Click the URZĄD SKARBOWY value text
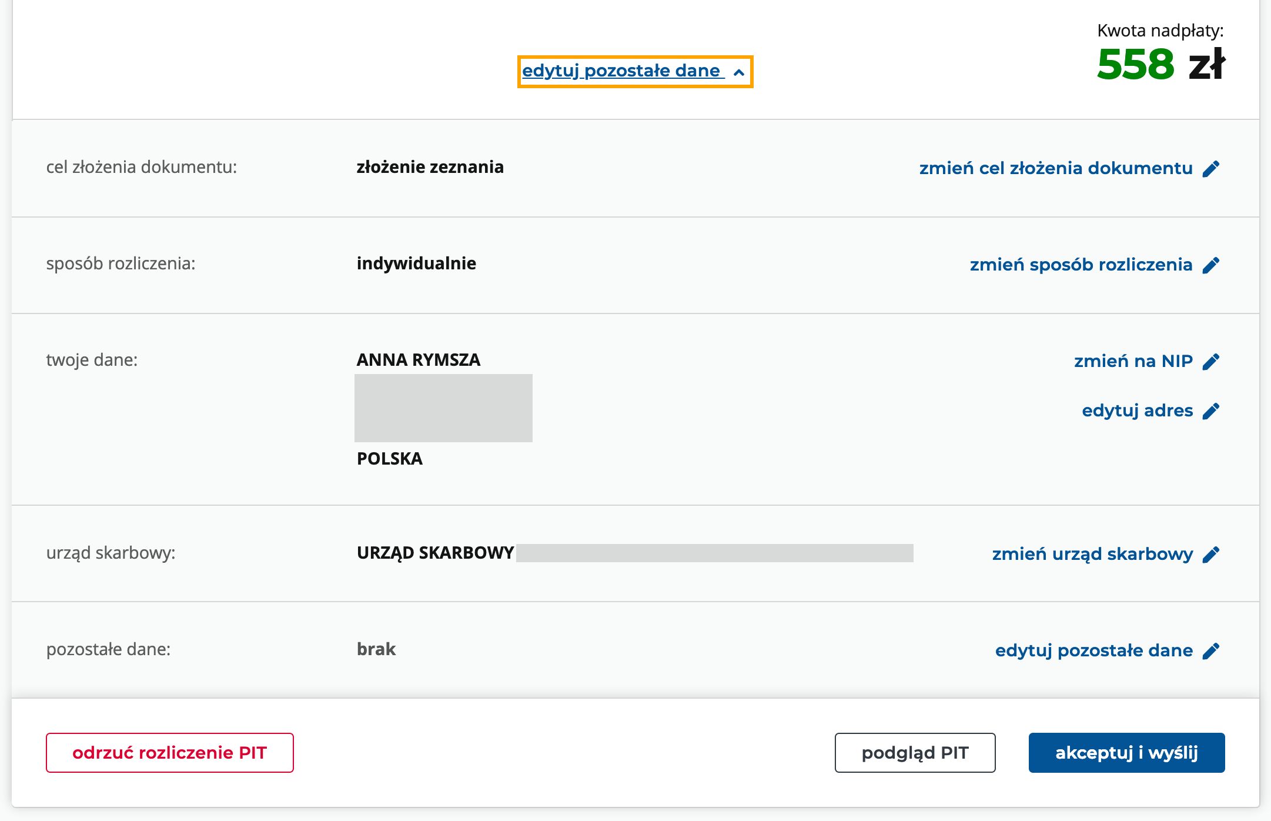The width and height of the screenshot is (1271, 821). (x=435, y=553)
